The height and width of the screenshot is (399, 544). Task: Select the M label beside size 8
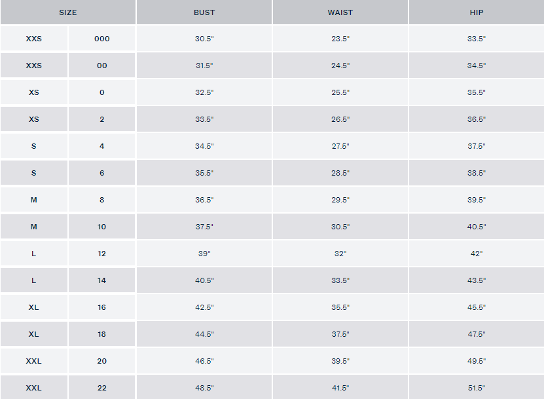coord(34,200)
